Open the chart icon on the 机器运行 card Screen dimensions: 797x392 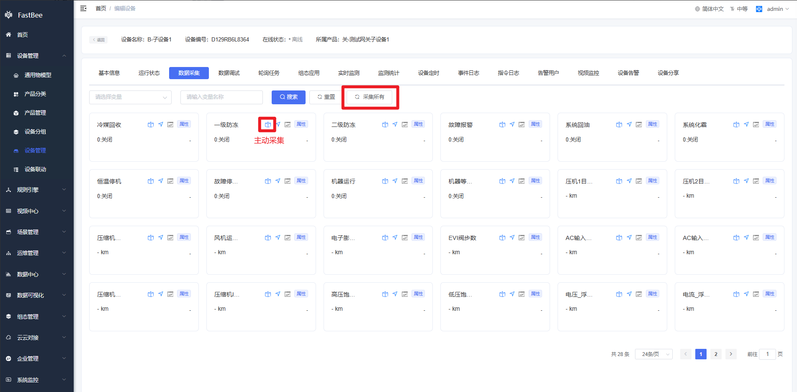click(405, 181)
